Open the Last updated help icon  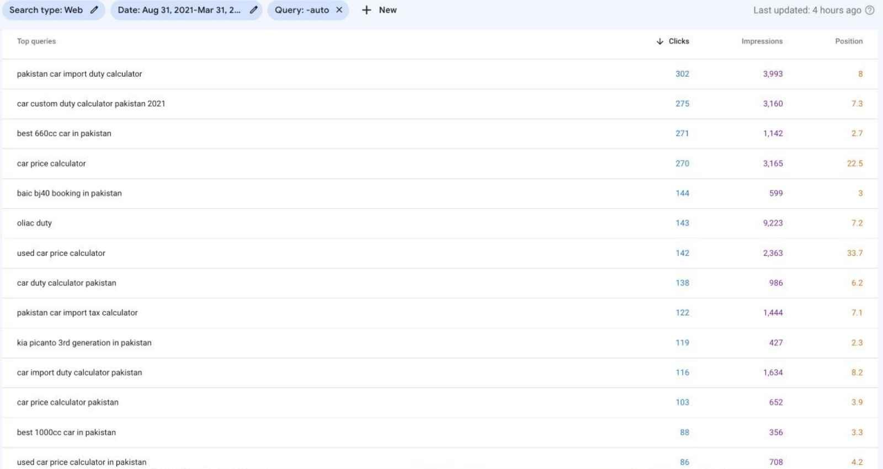click(870, 10)
